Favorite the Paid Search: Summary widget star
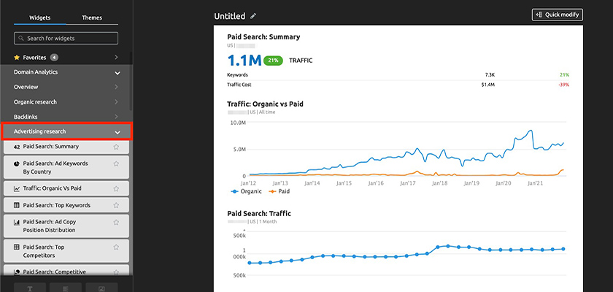Viewport: 613px width, 292px height. pyautogui.click(x=116, y=147)
